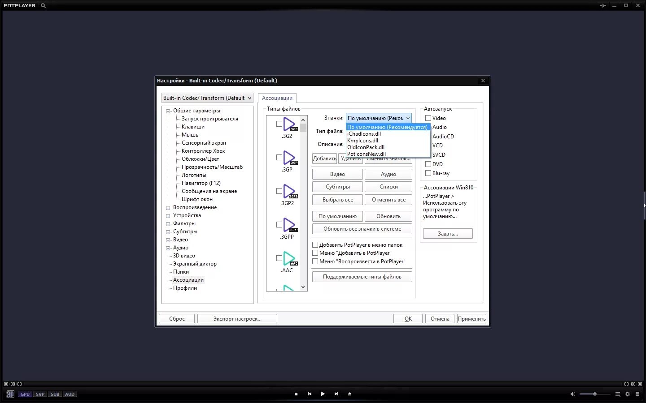
Task: Click the control panel icon in the bottom-right corner
Action: pos(637,394)
